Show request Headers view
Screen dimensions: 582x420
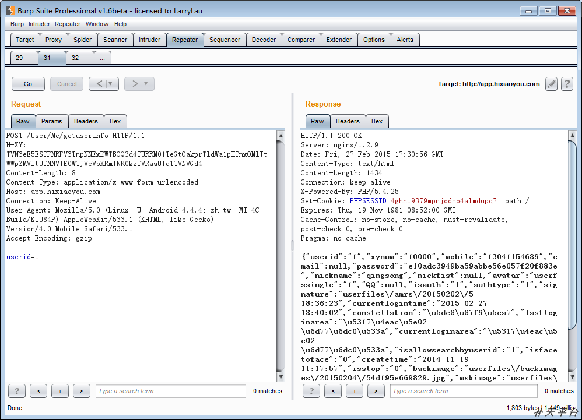(x=86, y=121)
